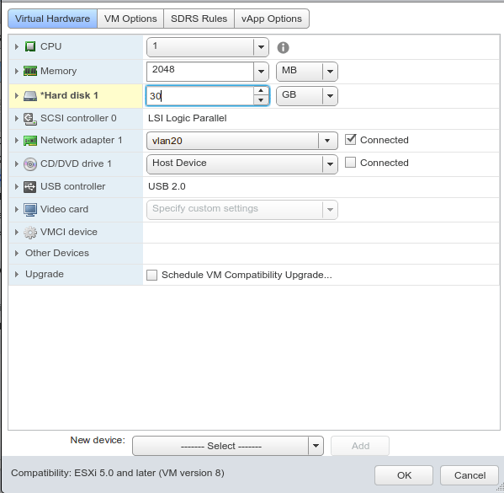
Task: Expand the Other Devices row
Action: (17, 254)
